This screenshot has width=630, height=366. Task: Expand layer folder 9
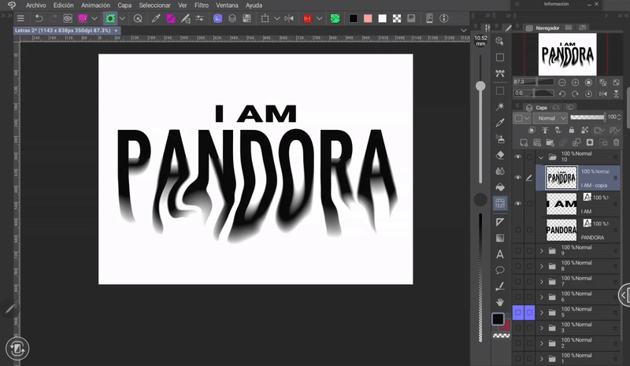tap(542, 250)
